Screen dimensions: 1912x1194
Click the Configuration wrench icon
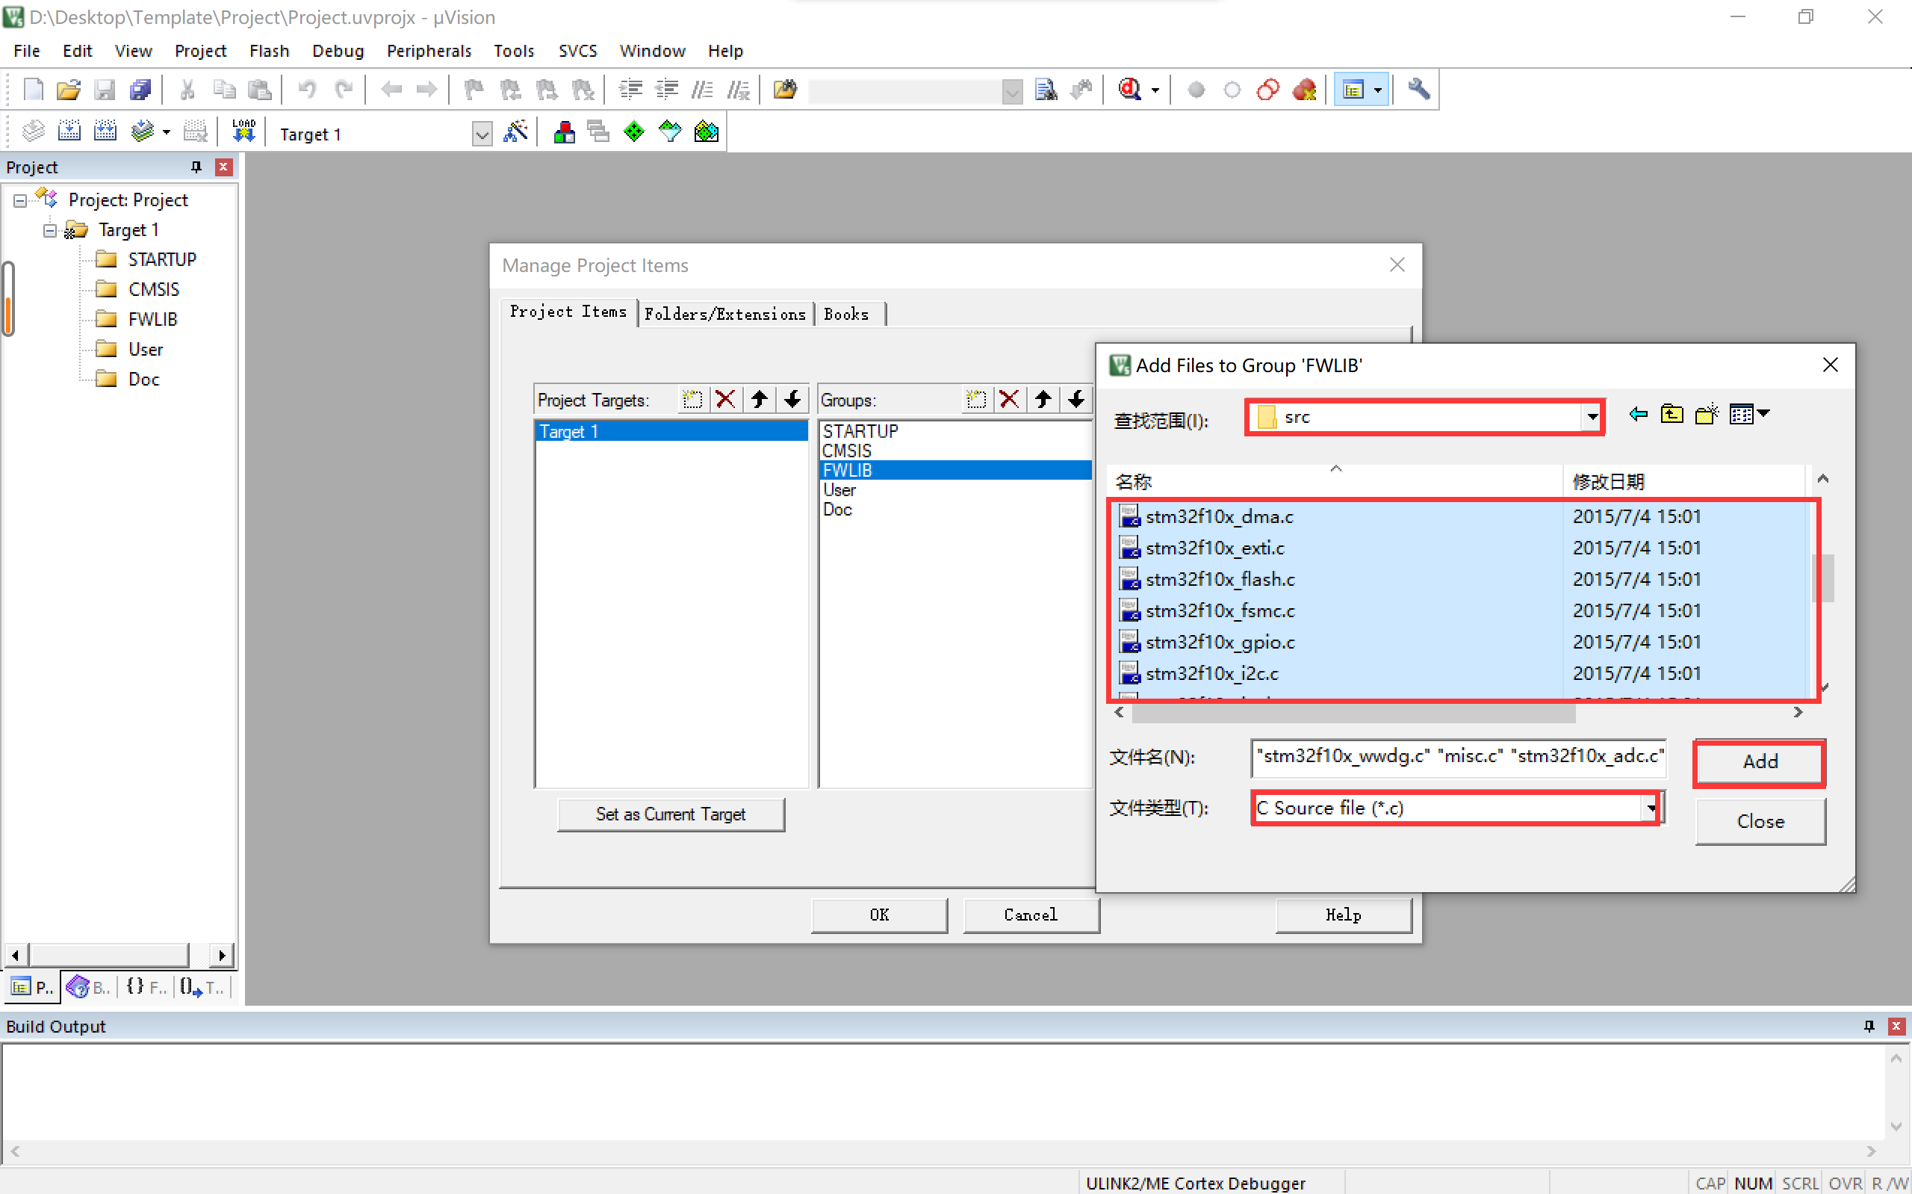click(1418, 89)
